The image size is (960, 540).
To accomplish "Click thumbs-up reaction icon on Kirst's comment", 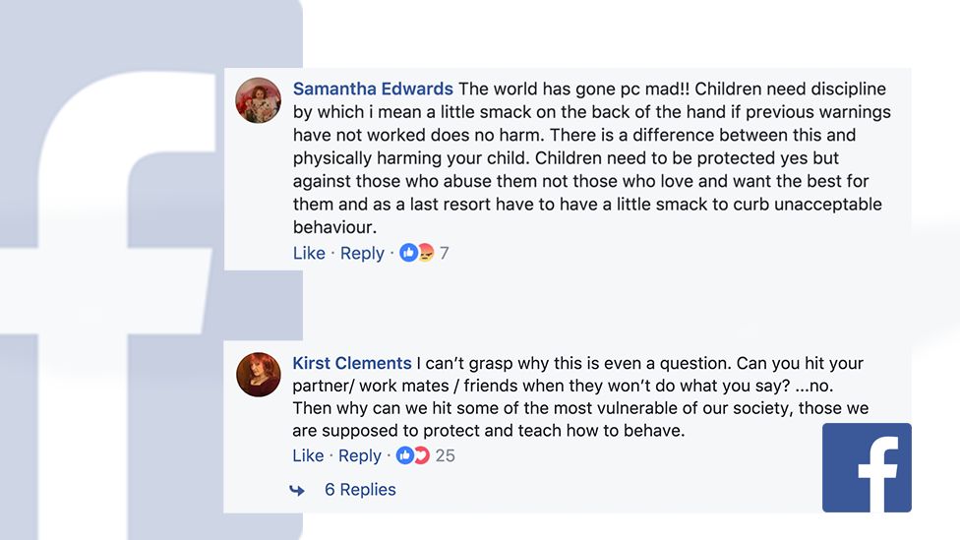I will [404, 455].
